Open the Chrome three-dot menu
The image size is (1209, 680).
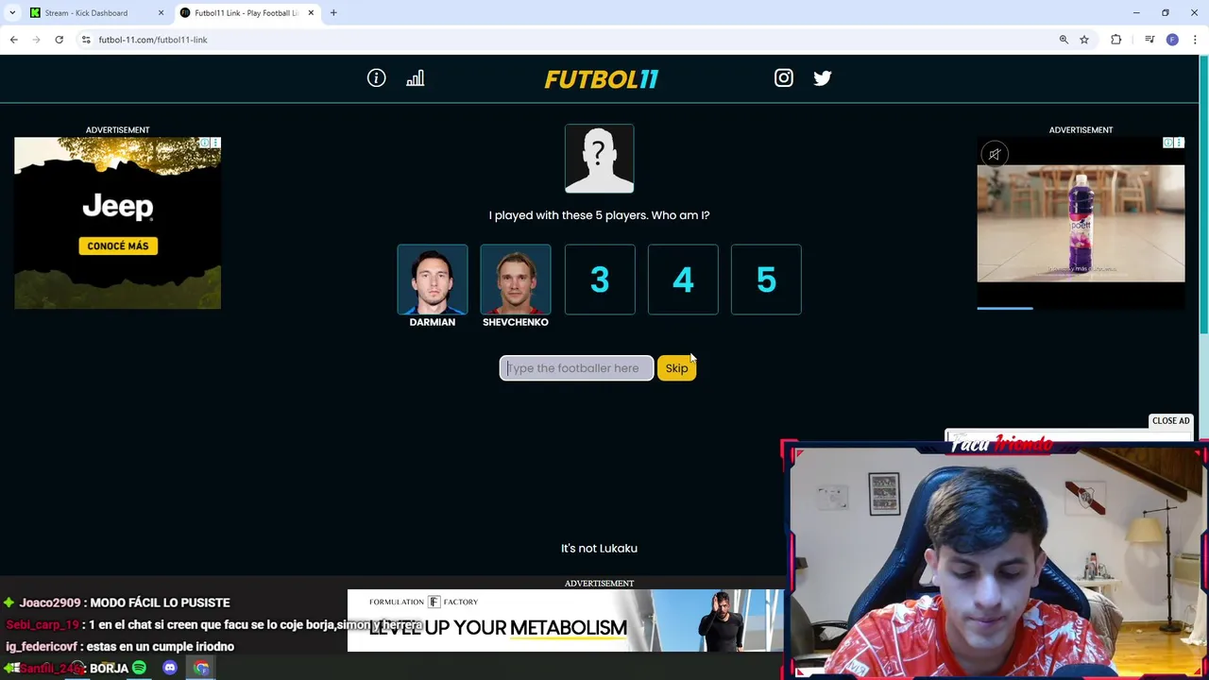coord(1195,40)
